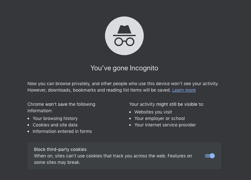Click "Your activity might still be visible to" heading
Image resolution: width=251 pixels, height=180 pixels.
[x=167, y=104]
